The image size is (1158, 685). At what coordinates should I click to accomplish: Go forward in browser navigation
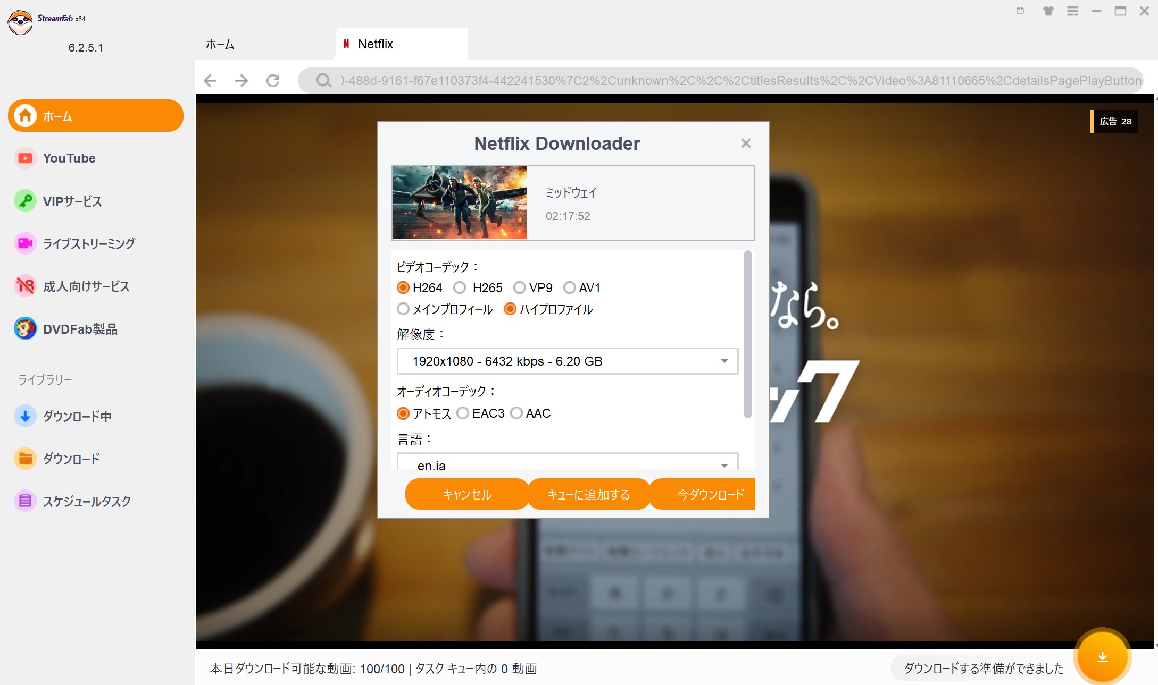pos(241,80)
